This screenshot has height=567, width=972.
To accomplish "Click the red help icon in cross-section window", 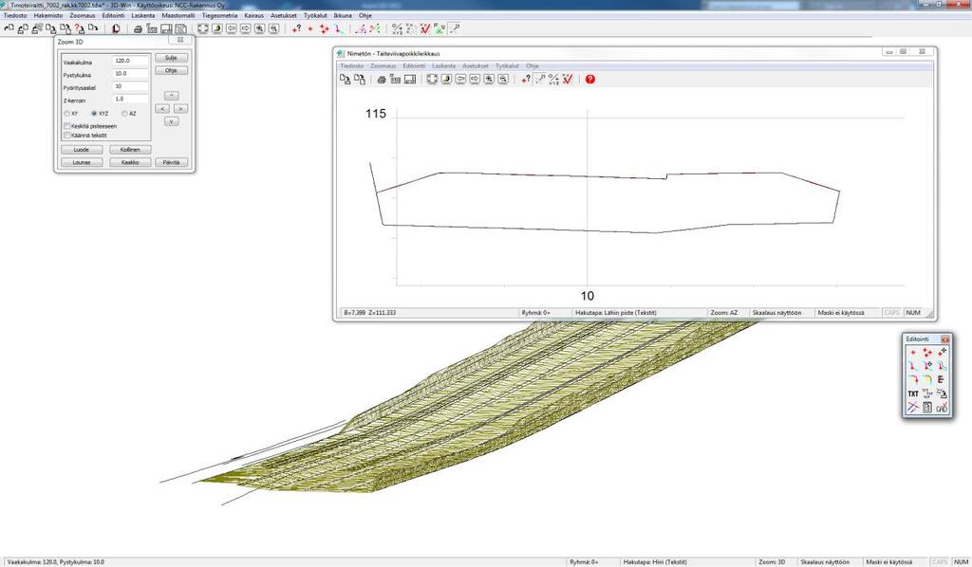I will pos(590,80).
